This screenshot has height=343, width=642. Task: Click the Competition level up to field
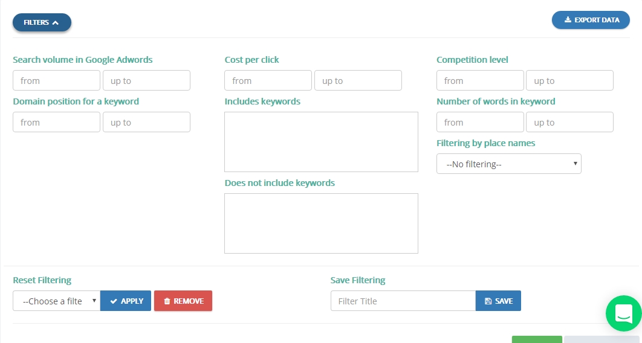[x=570, y=80]
